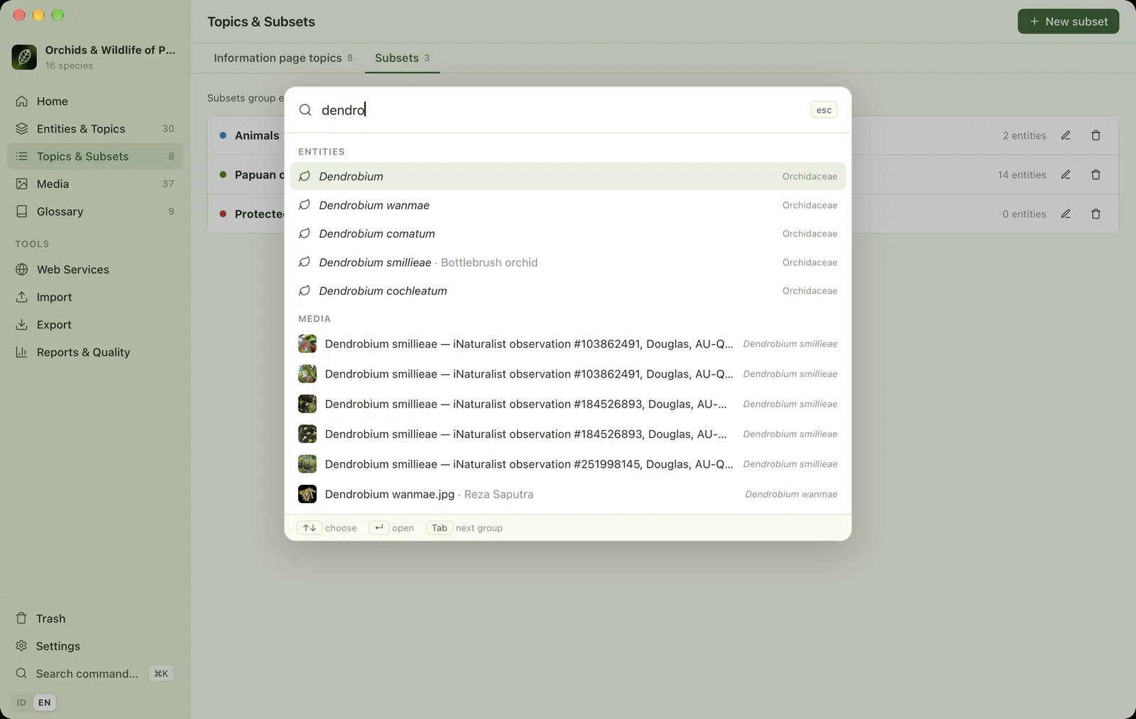Screen dimensions: 1136x719
Task: Open iNaturalist observation #251998145 media result
Action: pyautogui.click(x=567, y=464)
